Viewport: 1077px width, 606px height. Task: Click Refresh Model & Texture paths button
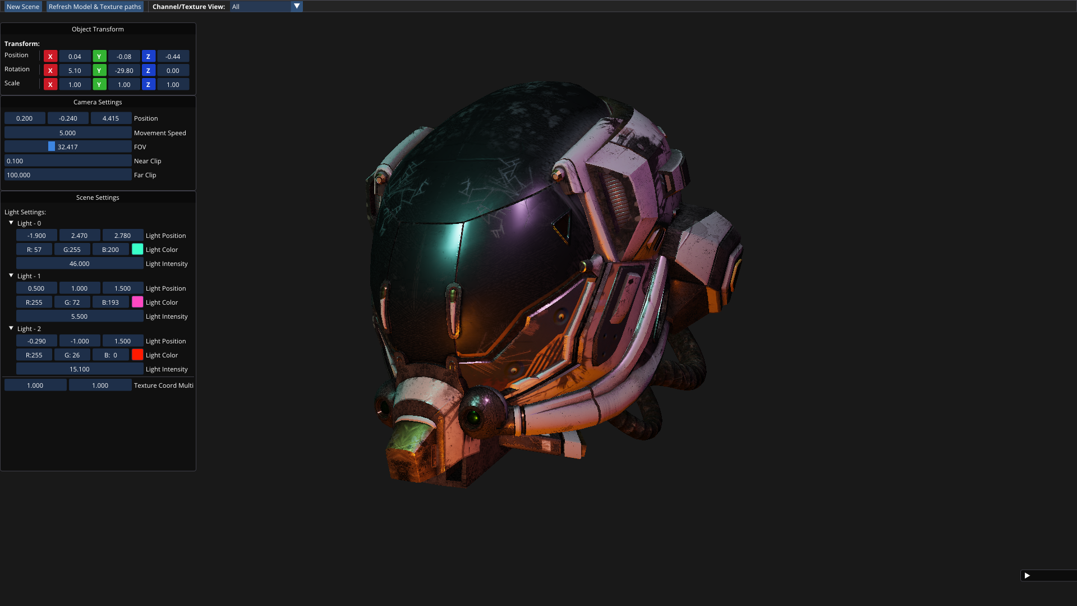[x=95, y=7]
